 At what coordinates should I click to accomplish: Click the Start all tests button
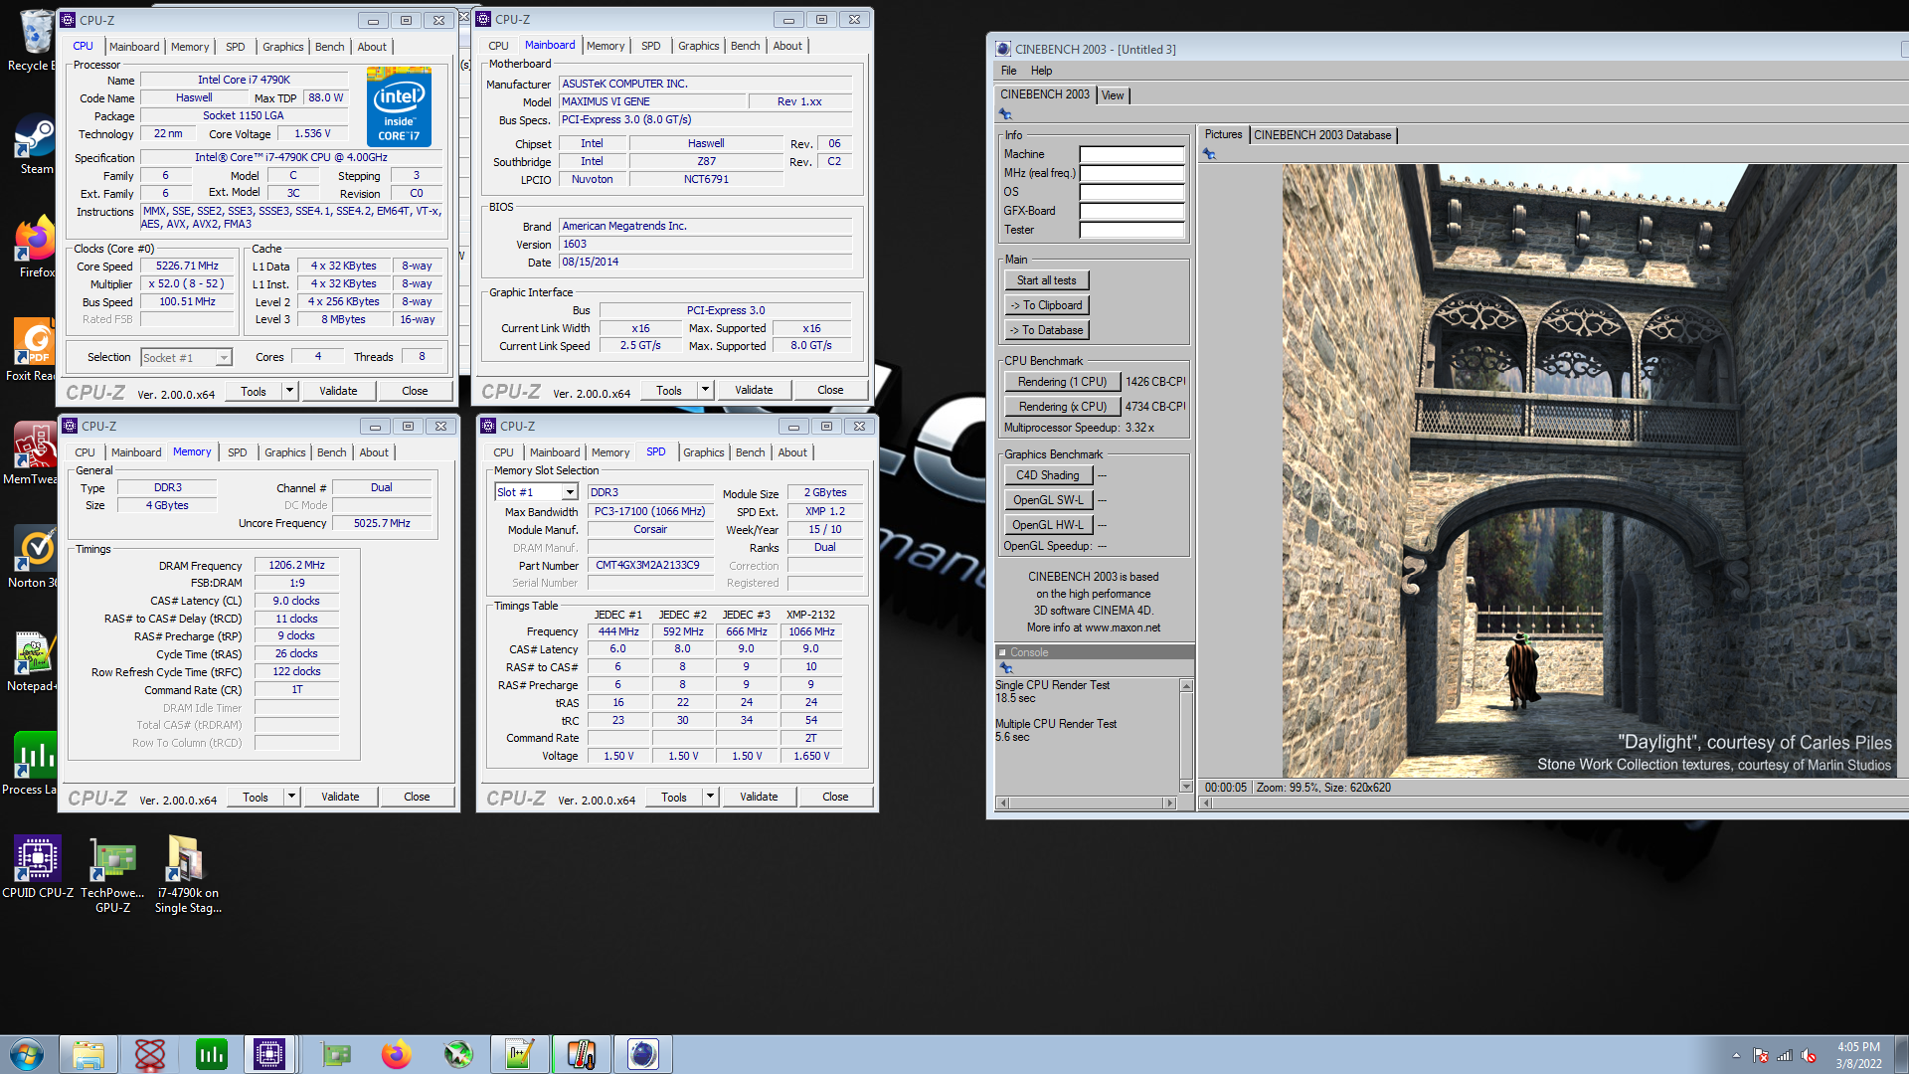coord(1047,280)
